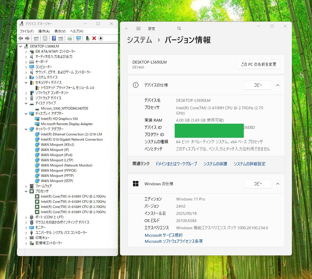Select WAN Miniport (PPPOE) adapter
The image size is (312, 279).
58,171
